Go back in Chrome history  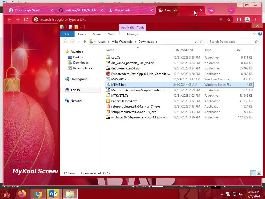click(9, 19)
